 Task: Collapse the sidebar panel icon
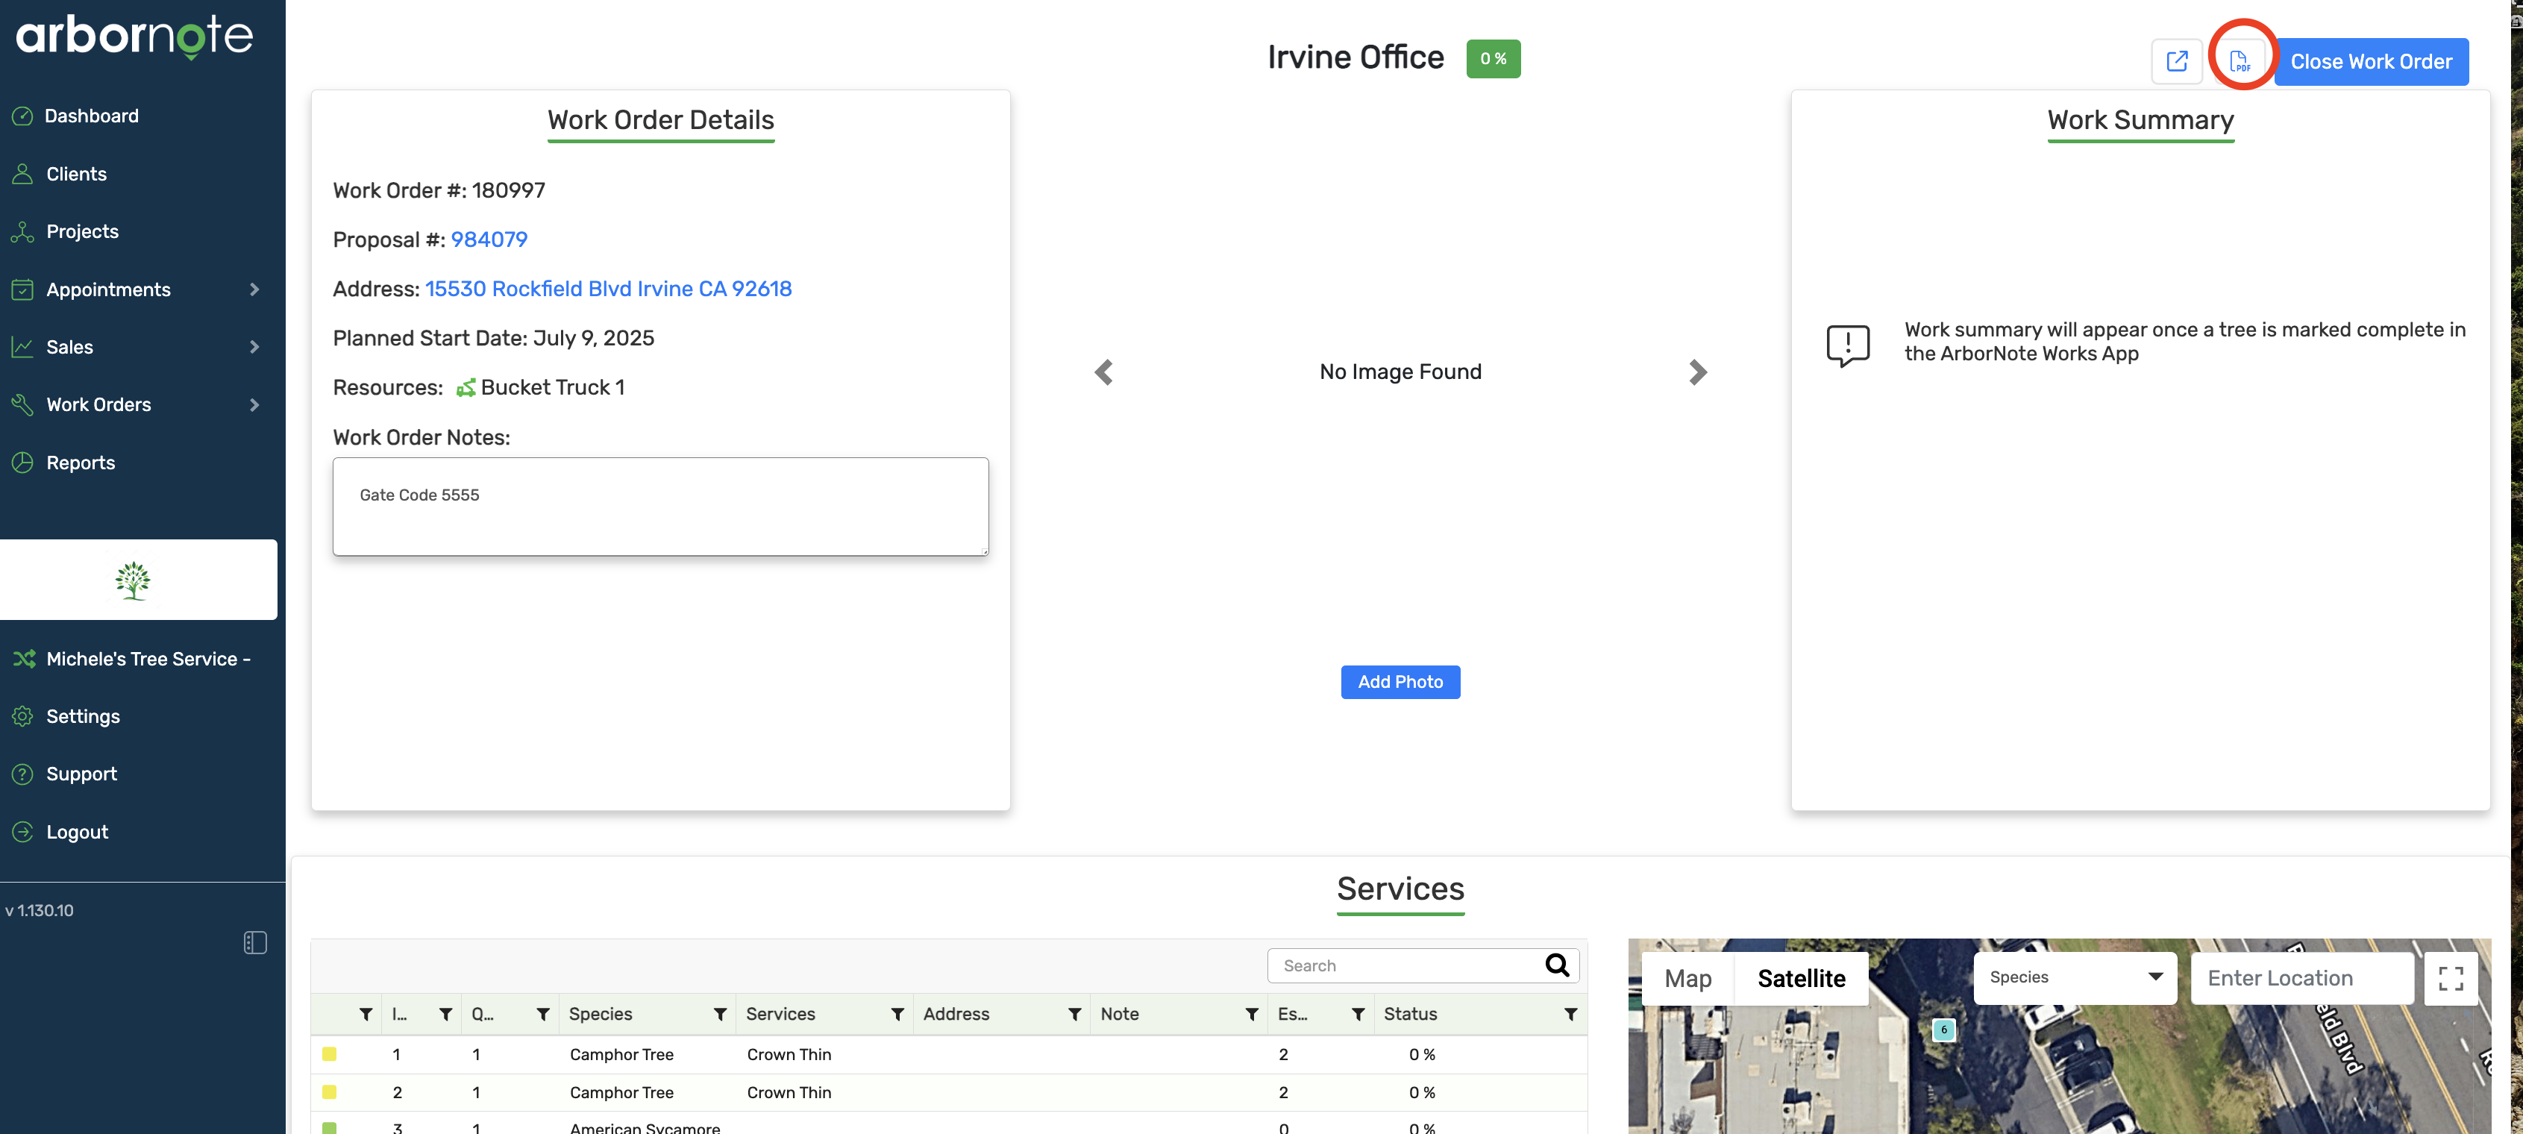coord(254,942)
